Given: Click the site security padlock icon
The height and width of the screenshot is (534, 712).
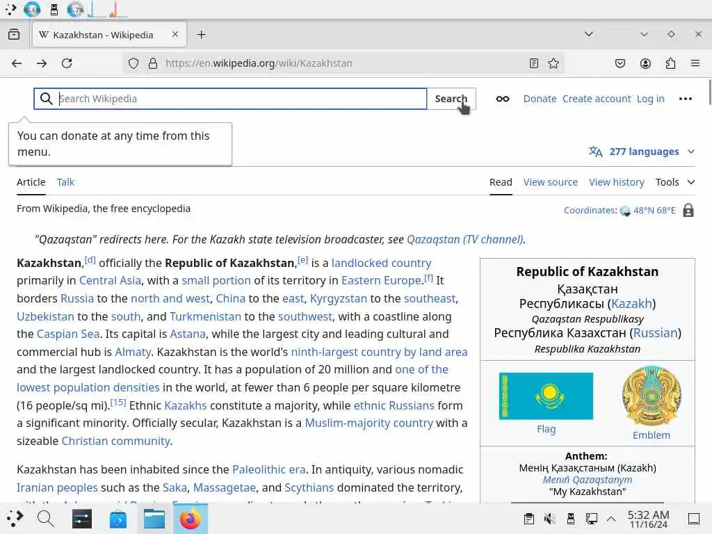Looking at the screenshot, I should click(153, 63).
